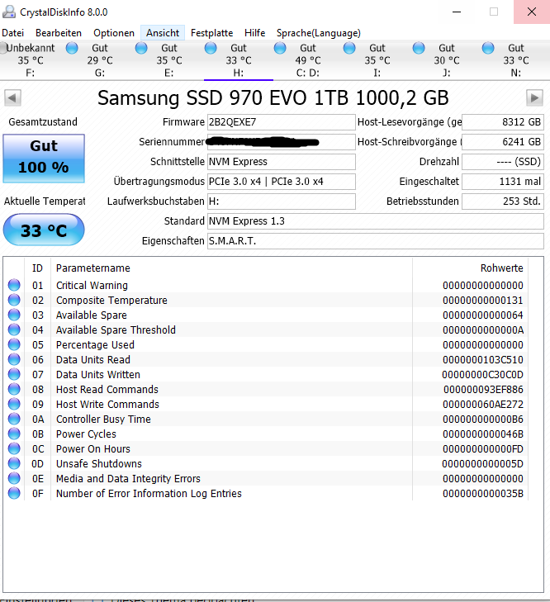The width and height of the screenshot is (550, 602).
Task: Click the Schnittstelle field NVM Express
Action: tap(282, 162)
